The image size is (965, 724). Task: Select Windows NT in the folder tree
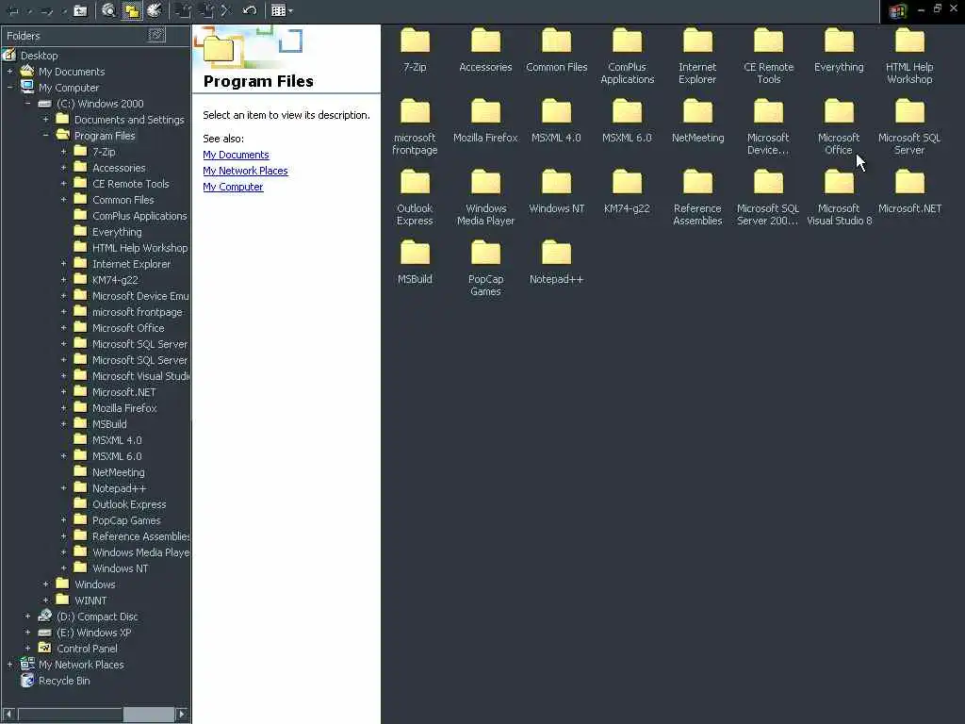[x=120, y=568]
